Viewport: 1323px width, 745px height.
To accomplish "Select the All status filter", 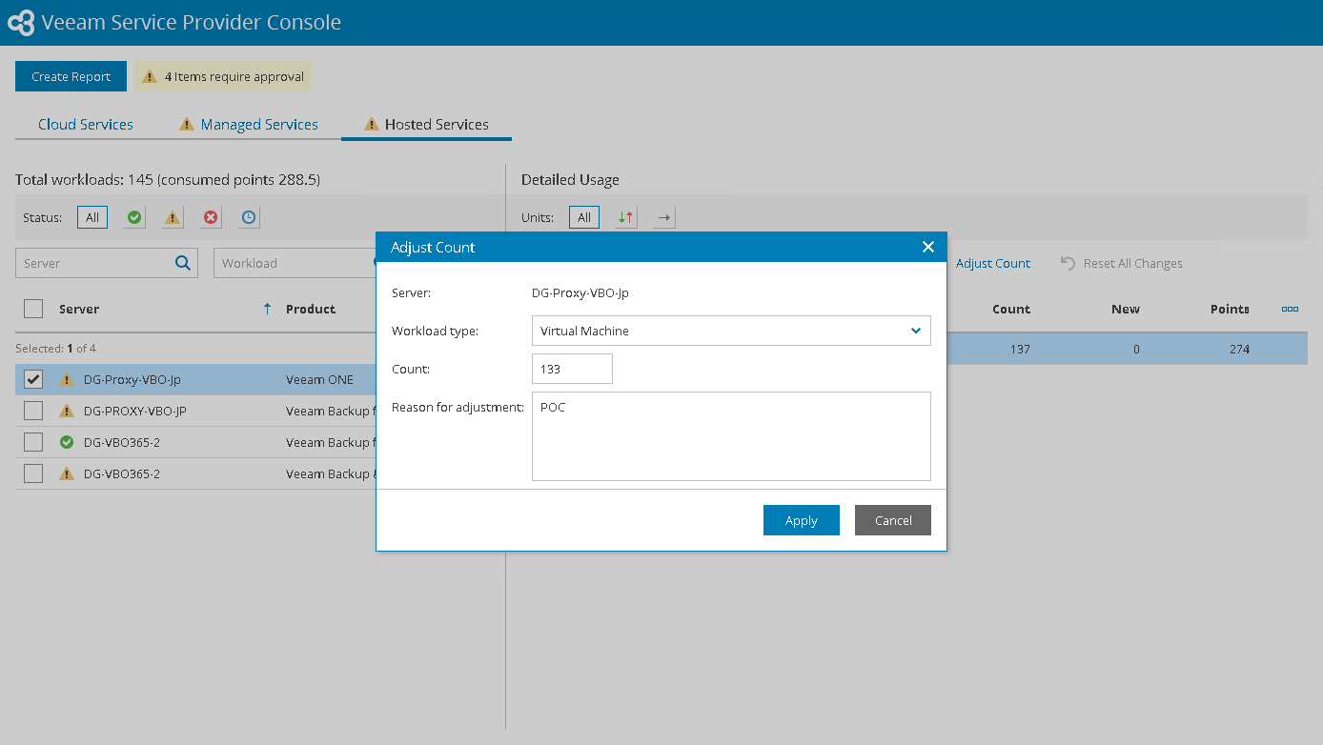I will coord(92,217).
